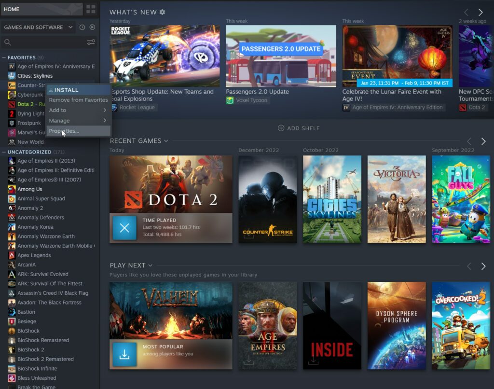Open Games and Software dropdown

39,28
